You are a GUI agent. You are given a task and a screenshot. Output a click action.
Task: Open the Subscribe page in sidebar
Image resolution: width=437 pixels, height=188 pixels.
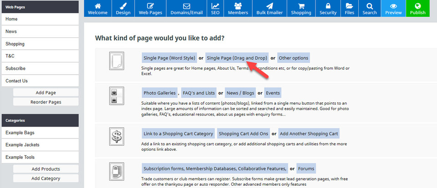click(x=40, y=68)
